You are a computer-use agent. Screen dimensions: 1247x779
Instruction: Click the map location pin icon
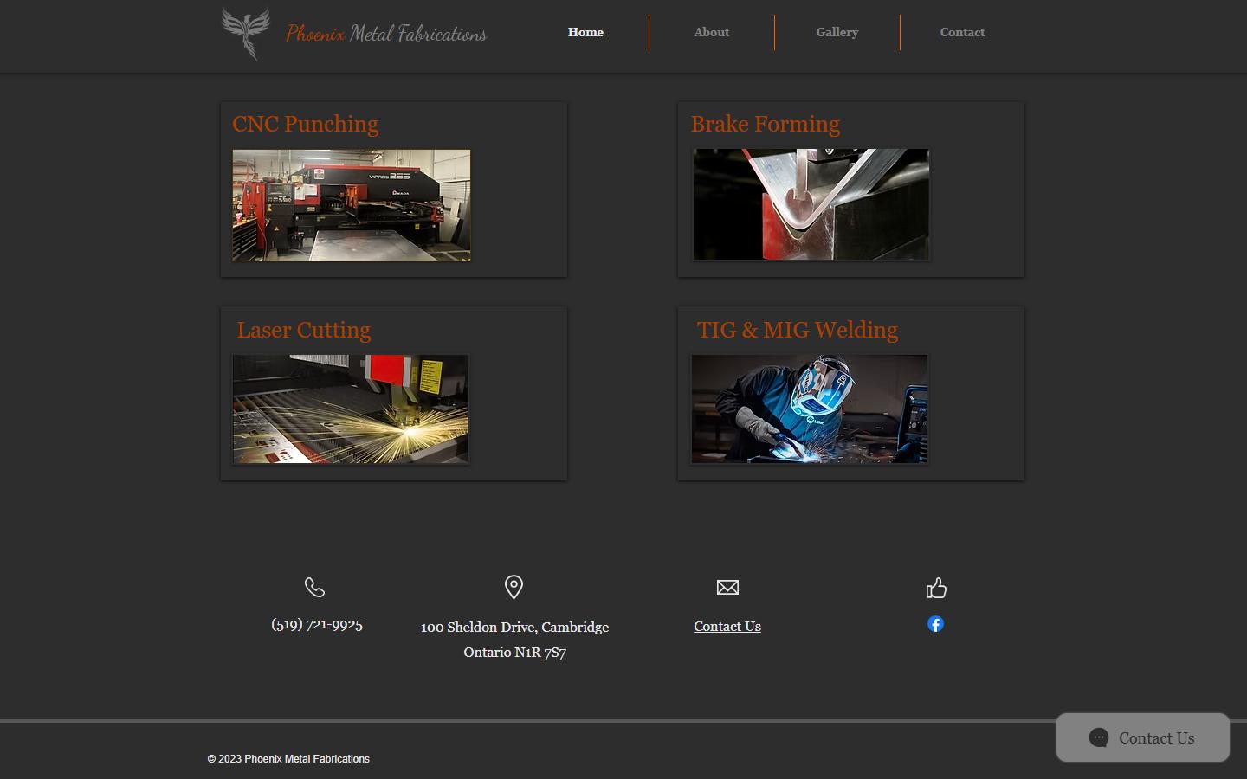[514, 588]
